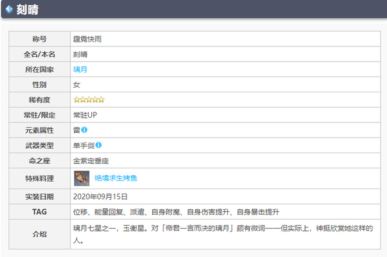Click the info icon beside 单手剑

[x=98, y=144]
